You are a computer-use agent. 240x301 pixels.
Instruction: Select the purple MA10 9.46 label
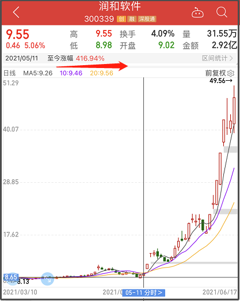click(x=71, y=73)
